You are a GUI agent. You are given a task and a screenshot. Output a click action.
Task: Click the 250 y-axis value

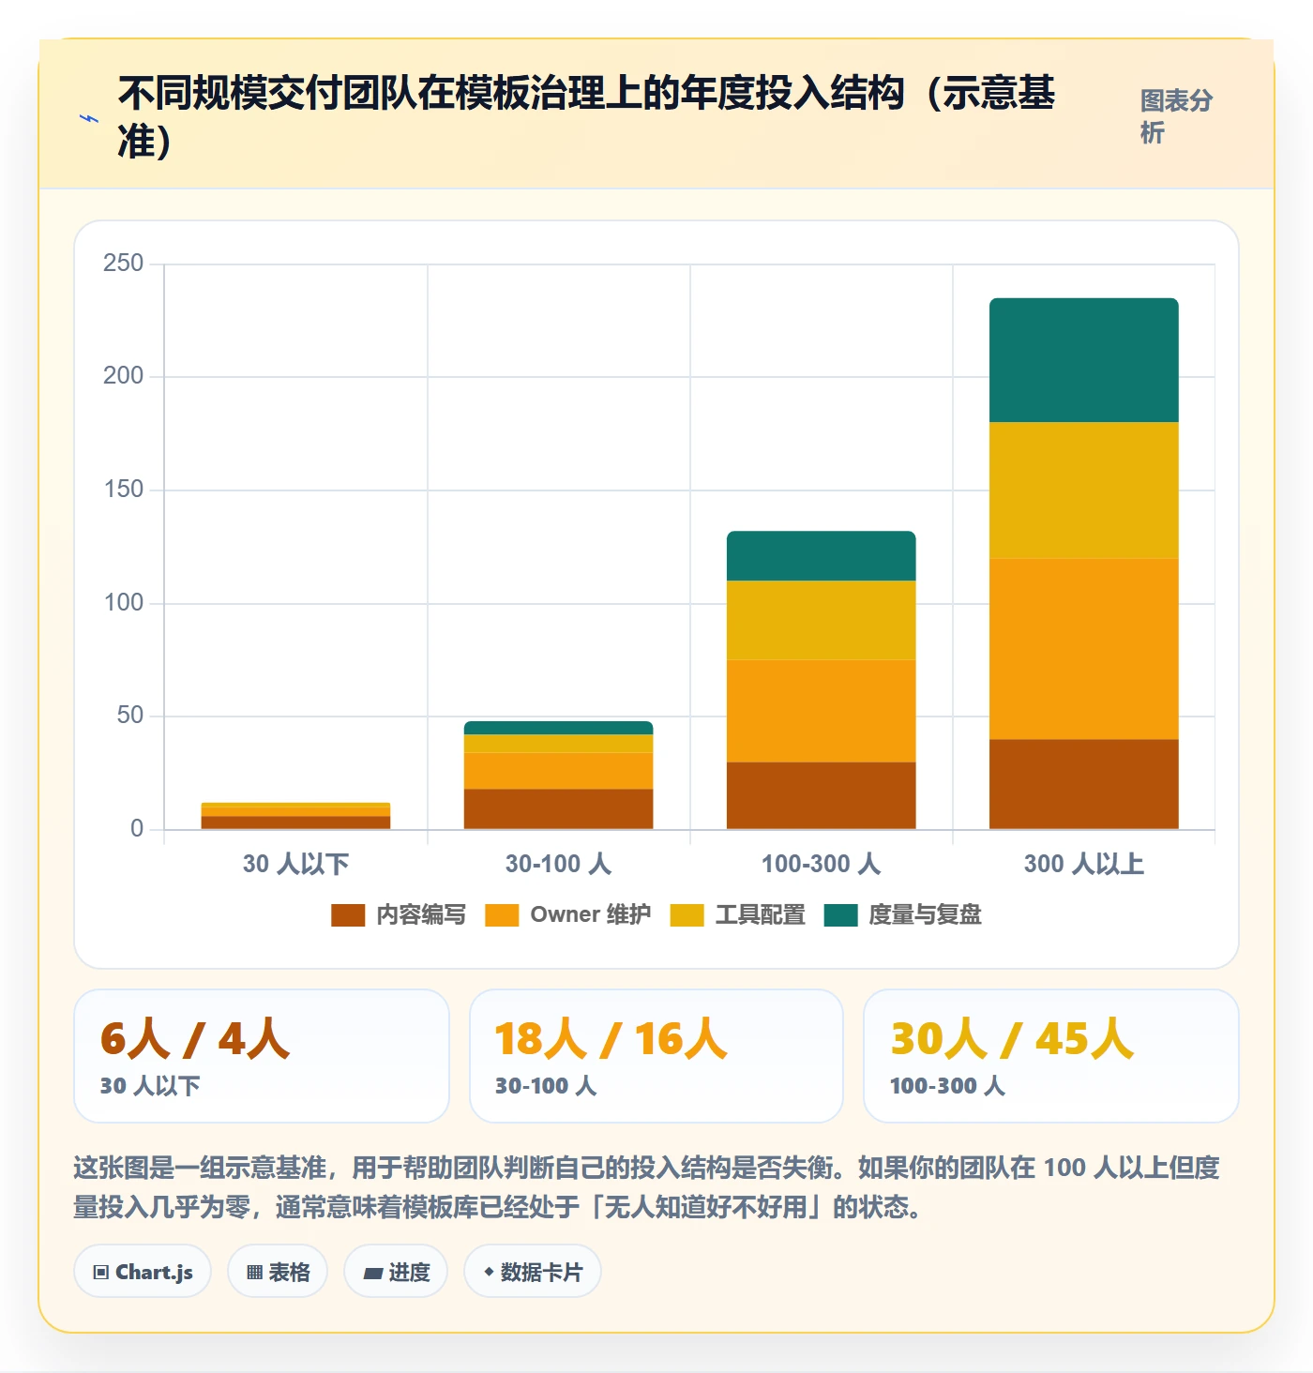pyautogui.click(x=124, y=263)
